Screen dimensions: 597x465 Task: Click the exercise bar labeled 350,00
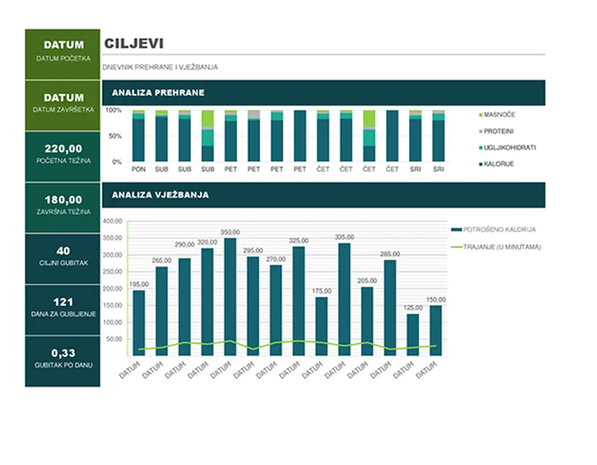[x=231, y=296]
